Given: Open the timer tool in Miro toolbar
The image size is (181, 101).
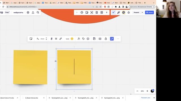Looking at the screenshot, I should (x=82, y=12).
